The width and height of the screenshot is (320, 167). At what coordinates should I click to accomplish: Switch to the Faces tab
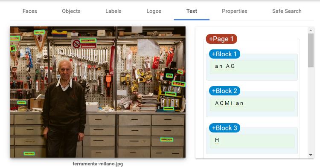tap(29, 11)
